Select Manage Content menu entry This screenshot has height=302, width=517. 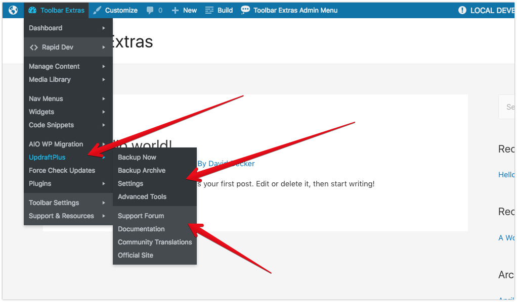[68, 66]
